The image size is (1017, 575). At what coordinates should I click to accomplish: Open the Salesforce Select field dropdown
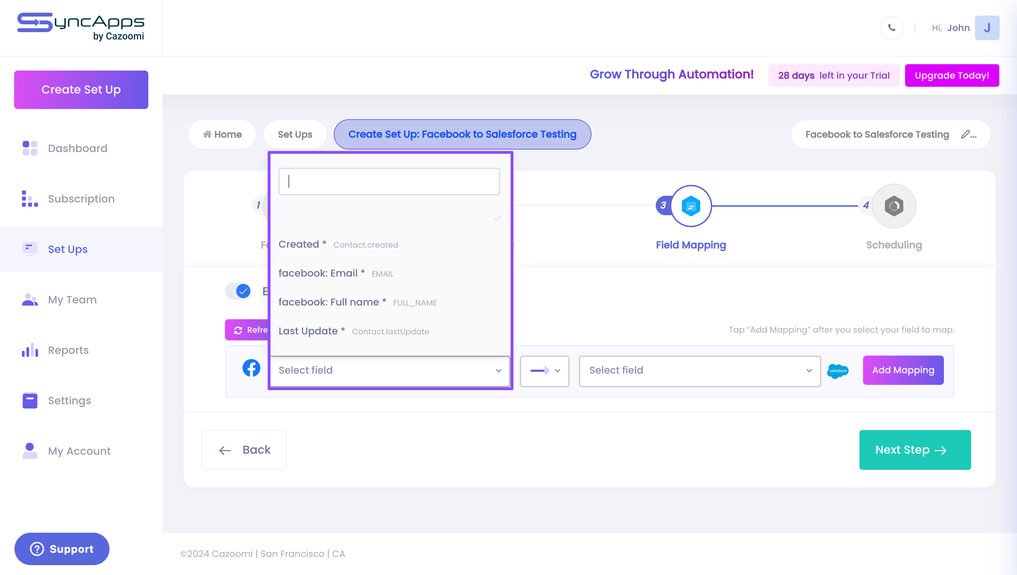point(699,371)
